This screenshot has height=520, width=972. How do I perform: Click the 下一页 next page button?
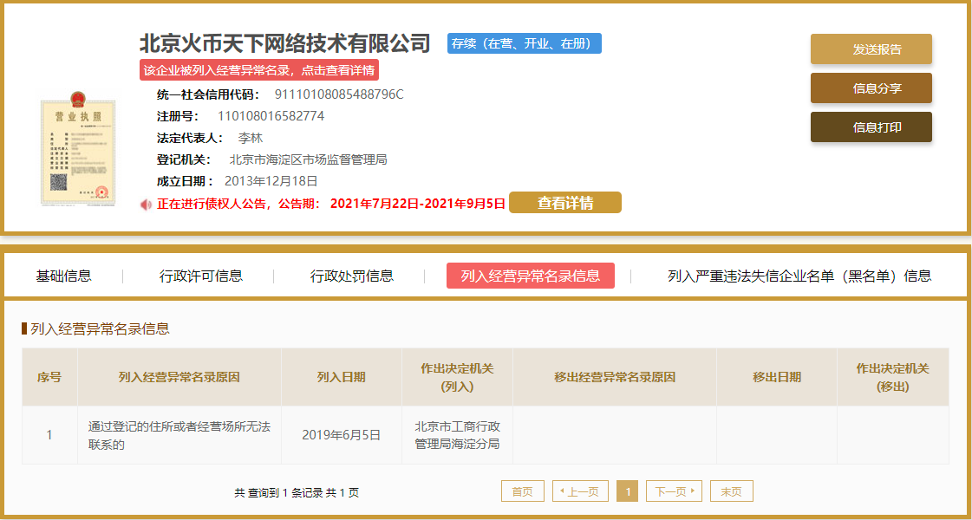tap(674, 491)
